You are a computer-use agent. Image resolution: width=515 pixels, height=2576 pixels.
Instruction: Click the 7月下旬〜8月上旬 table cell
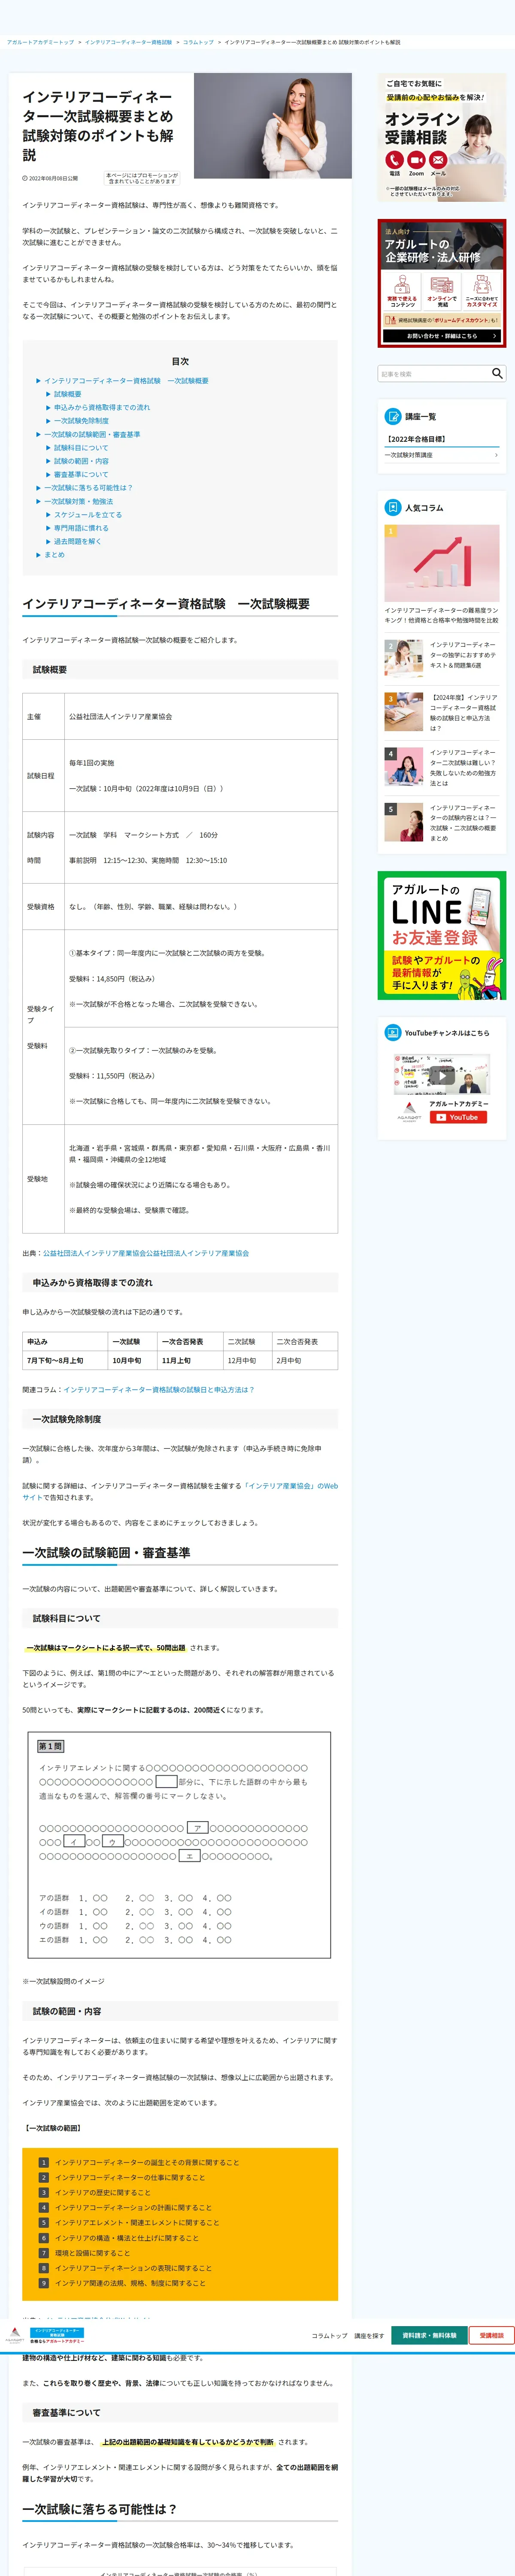(65, 1360)
